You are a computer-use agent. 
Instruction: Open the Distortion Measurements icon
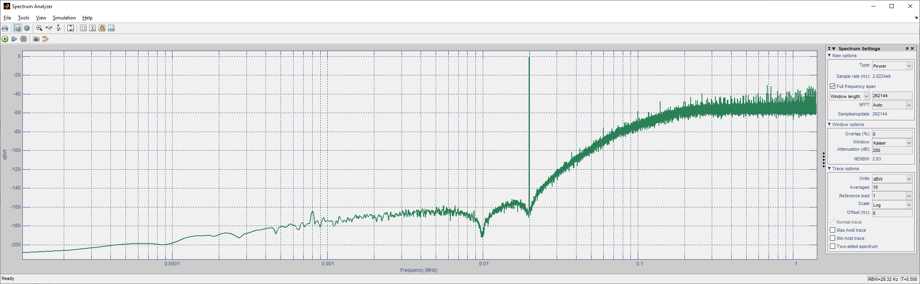(x=111, y=28)
